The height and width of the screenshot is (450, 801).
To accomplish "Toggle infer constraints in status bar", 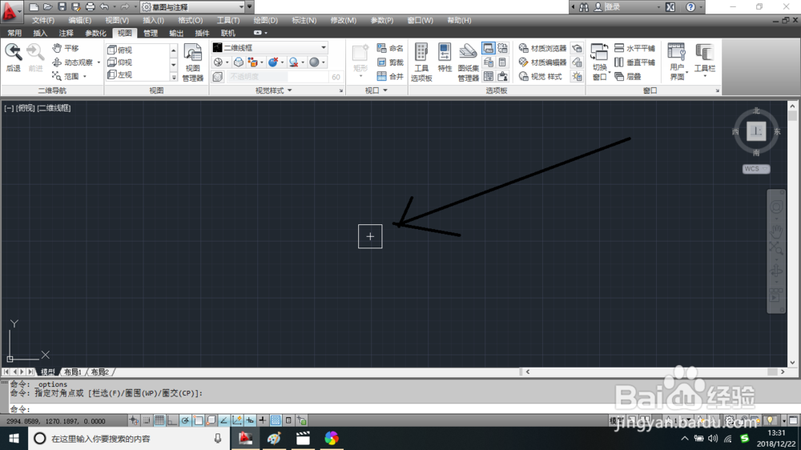I will click(x=134, y=420).
